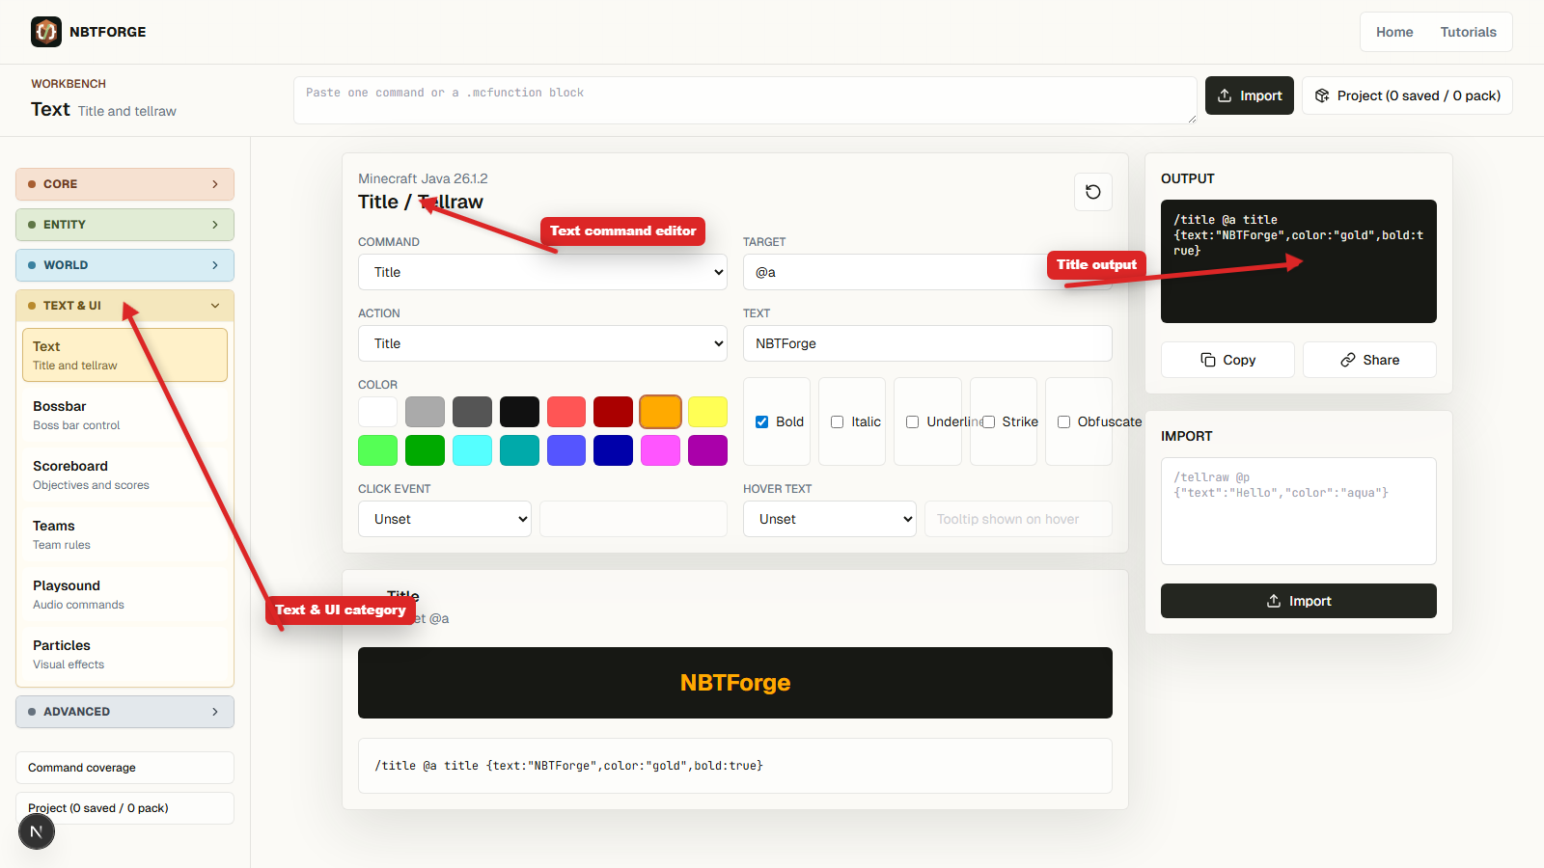Pick the light gray color swatch
1544x868 pixels.
click(x=425, y=412)
